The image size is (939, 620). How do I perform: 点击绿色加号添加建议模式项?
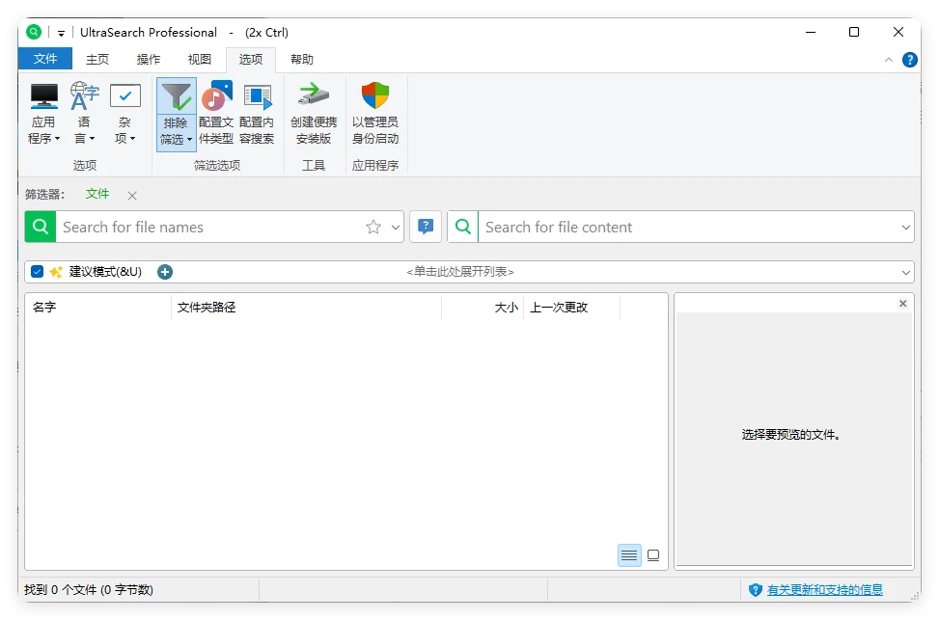(164, 272)
